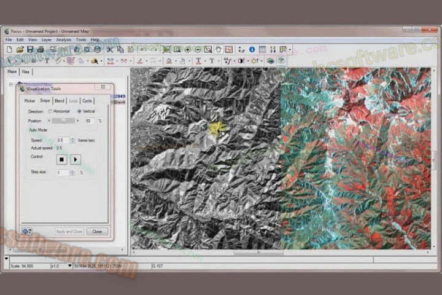
Task: Stop the swipe auto mode
Action: click(x=61, y=160)
